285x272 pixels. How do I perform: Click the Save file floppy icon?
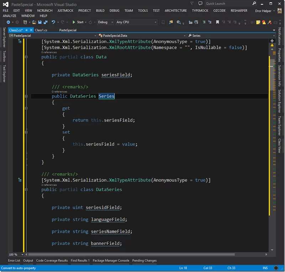(39, 22)
